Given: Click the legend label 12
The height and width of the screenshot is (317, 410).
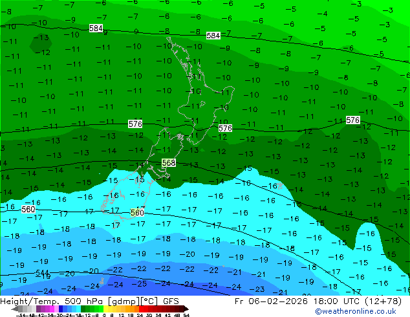Looking at the screenshot, I should click(x=121, y=315).
